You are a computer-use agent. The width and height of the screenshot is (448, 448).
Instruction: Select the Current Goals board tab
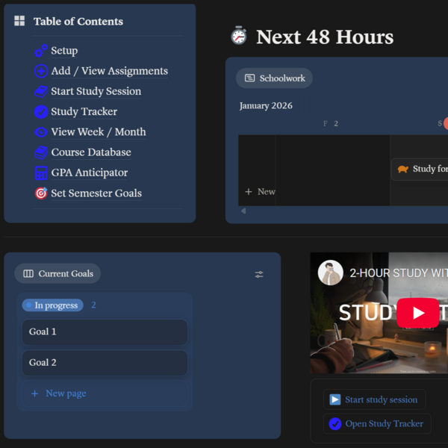coord(57,273)
